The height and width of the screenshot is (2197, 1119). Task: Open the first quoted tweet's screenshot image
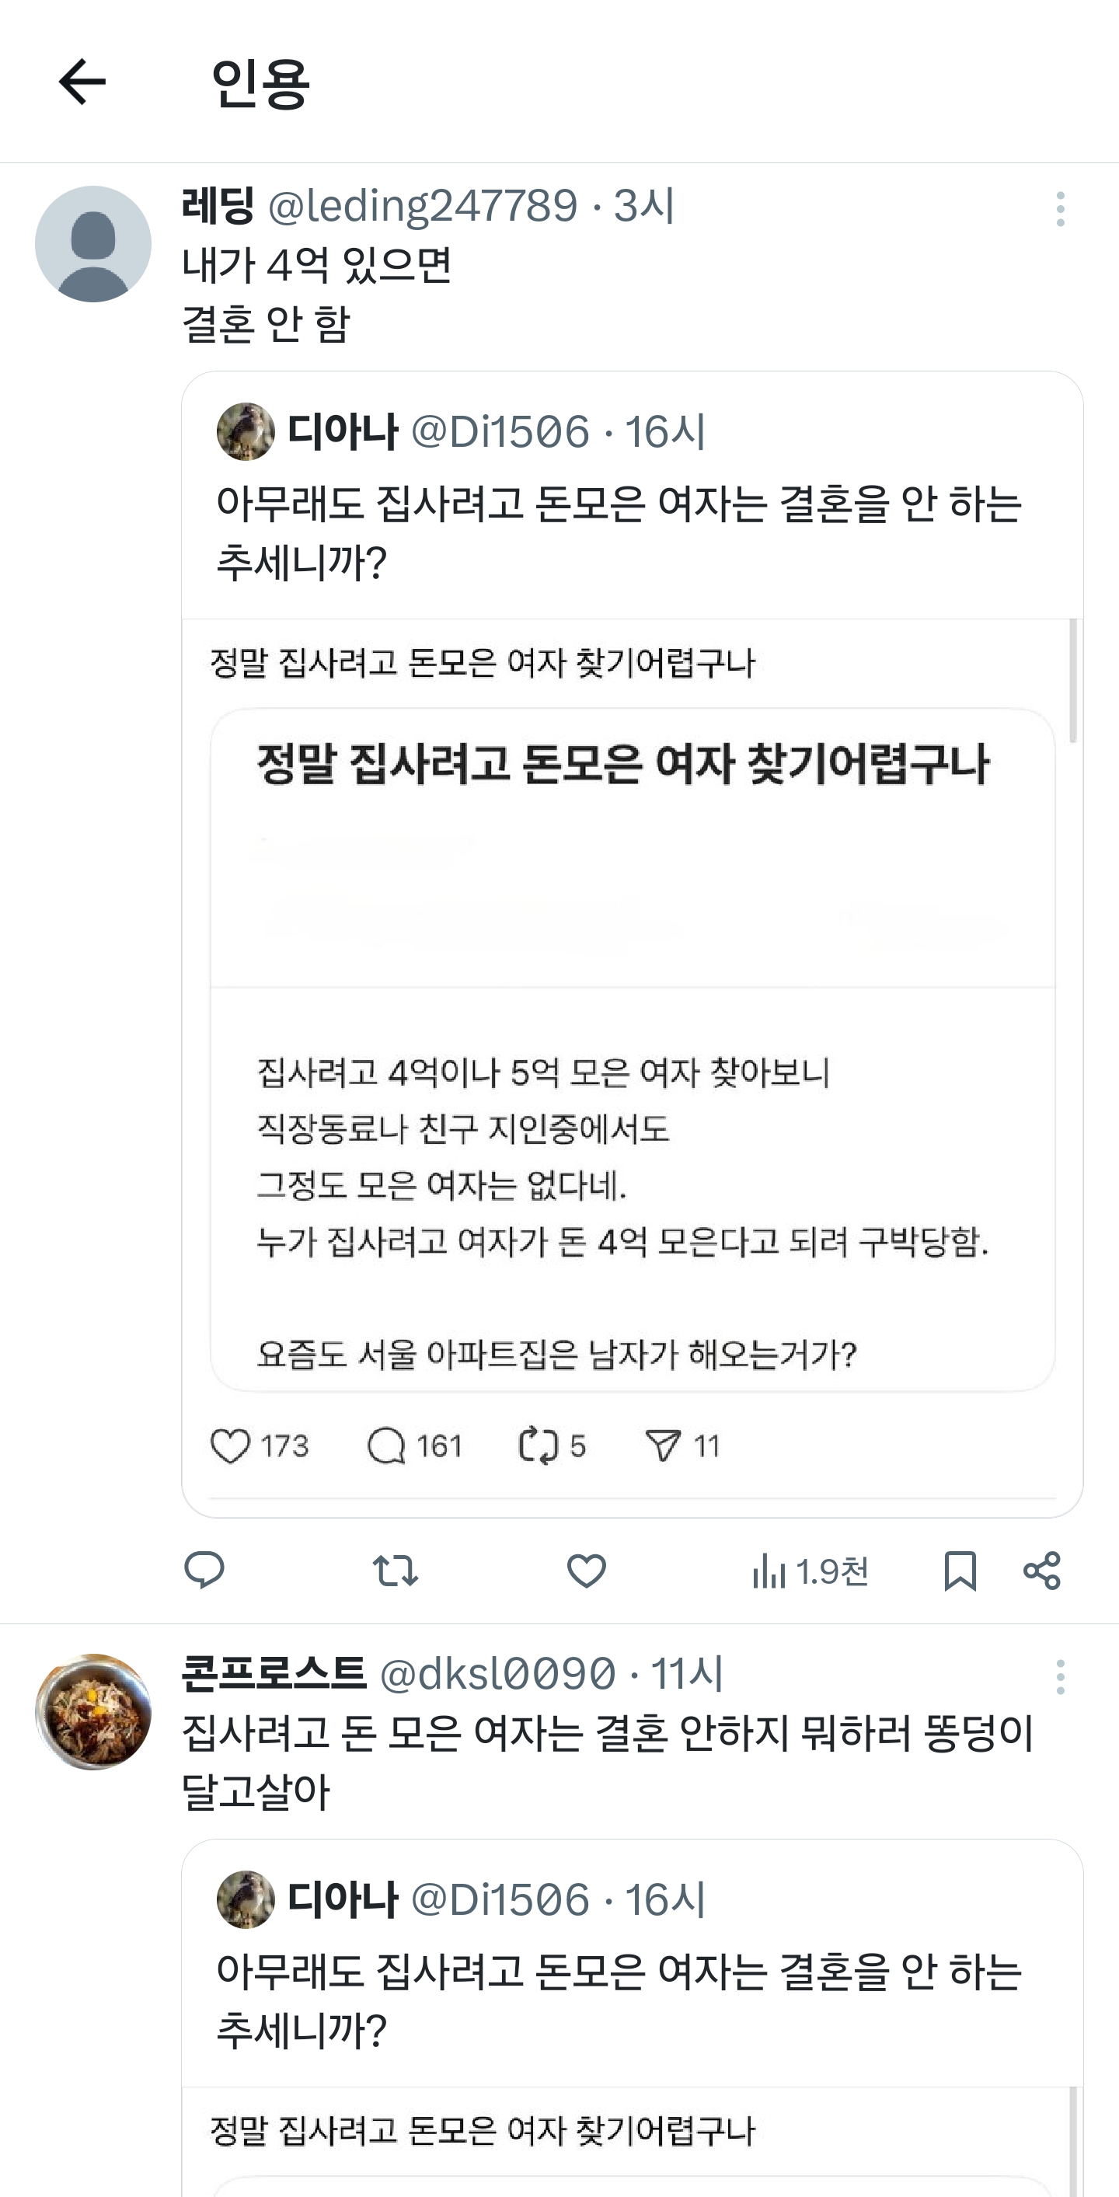[632, 1049]
